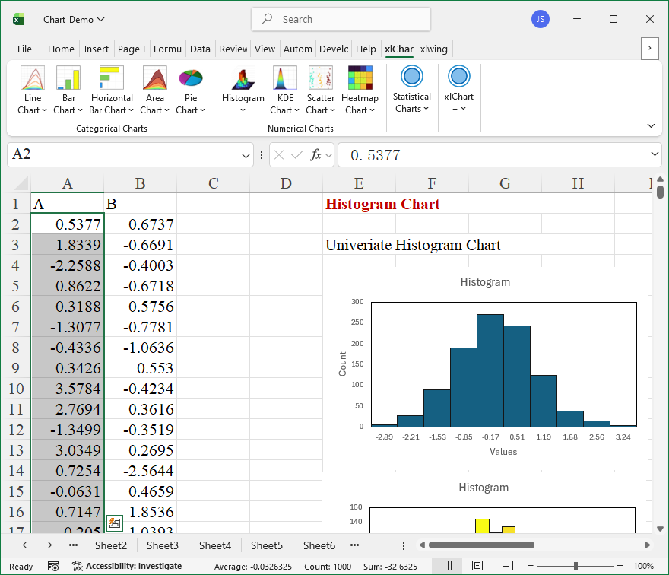This screenshot has width=669, height=575.
Task: Expand the formula bar
Action: 655,155
